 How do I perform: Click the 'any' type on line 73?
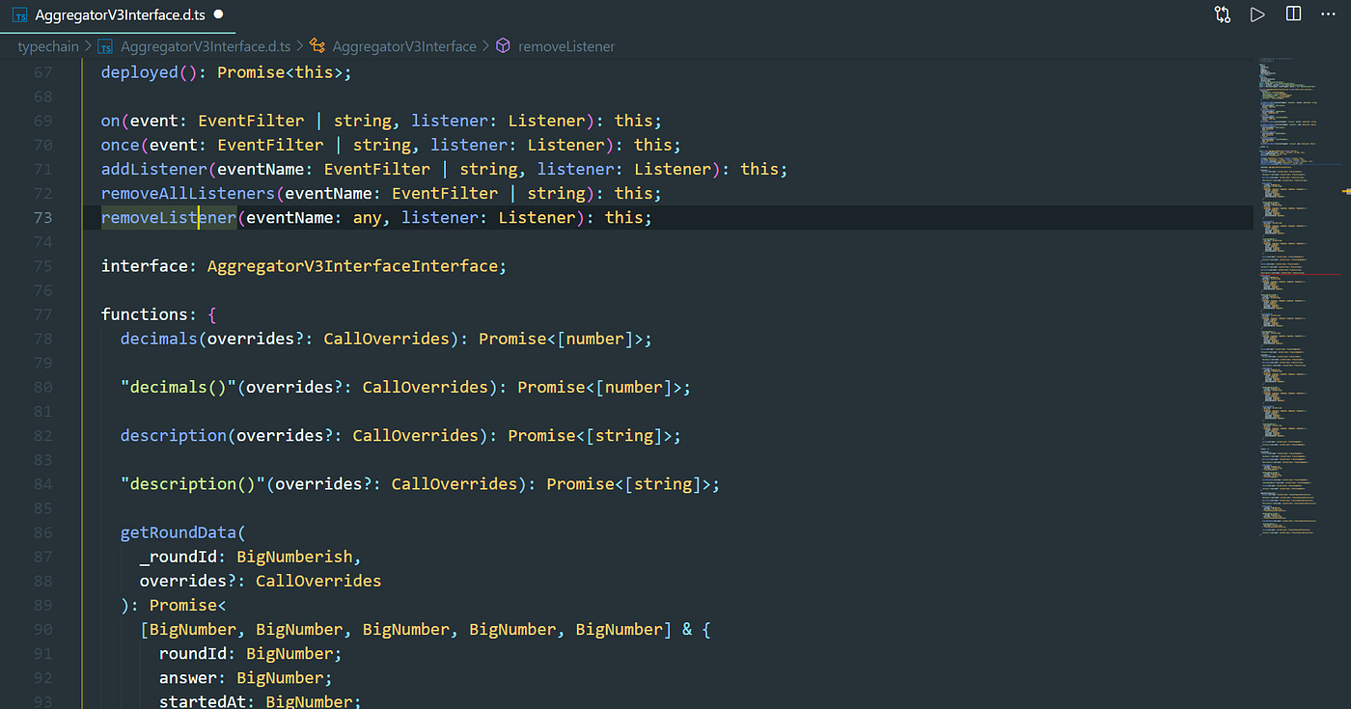point(368,218)
